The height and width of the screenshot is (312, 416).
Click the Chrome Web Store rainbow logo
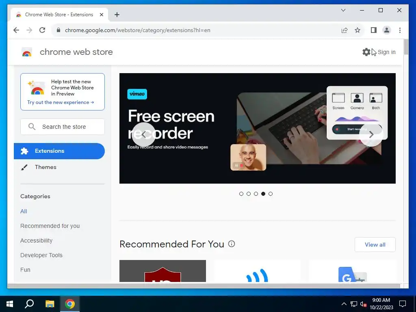pos(27,52)
